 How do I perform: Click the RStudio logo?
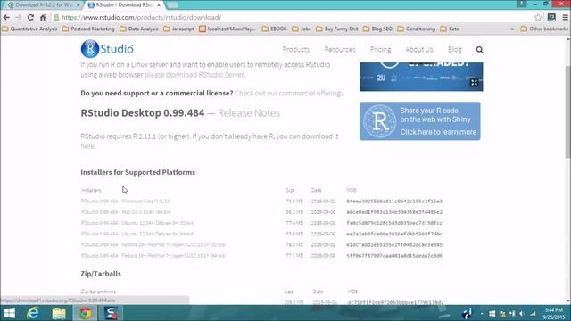coord(107,49)
